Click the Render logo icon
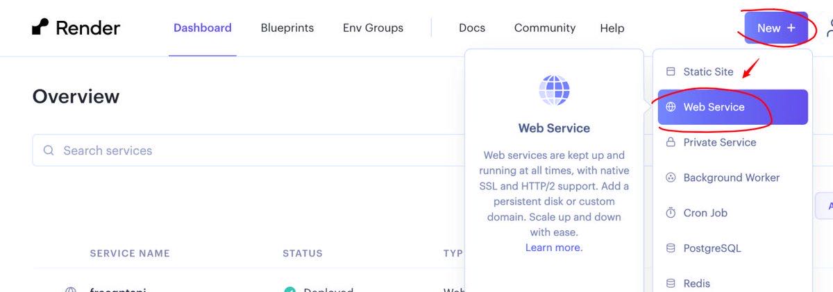The image size is (833, 292). click(40, 28)
